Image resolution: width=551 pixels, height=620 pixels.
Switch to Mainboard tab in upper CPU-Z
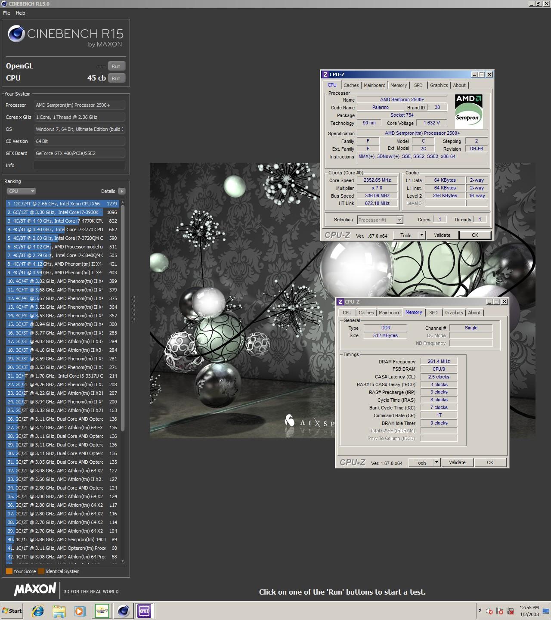(375, 85)
